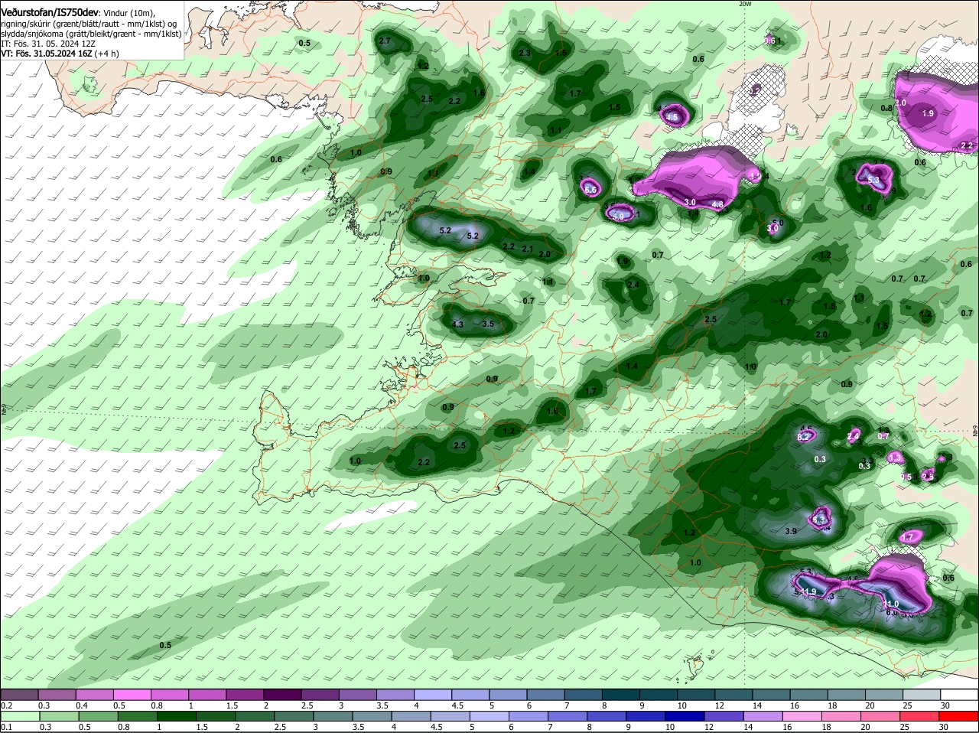Click the 2.1 precipitation value on the map
Viewport: 979px width, 733px height.
tap(527, 249)
